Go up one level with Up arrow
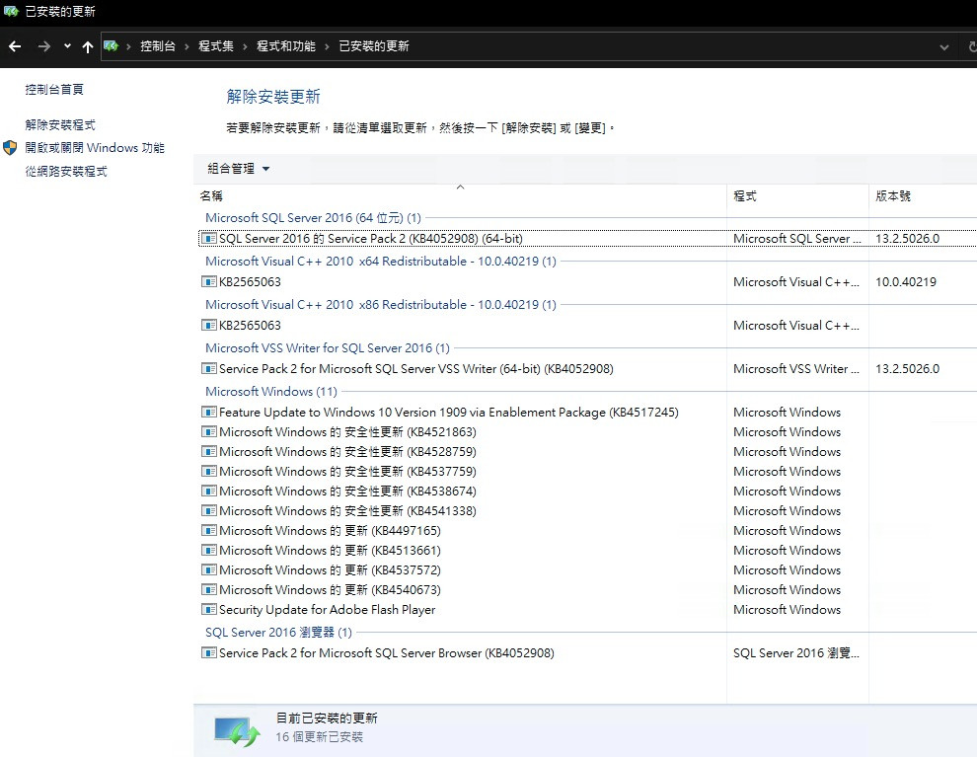The image size is (977, 757). click(x=87, y=46)
